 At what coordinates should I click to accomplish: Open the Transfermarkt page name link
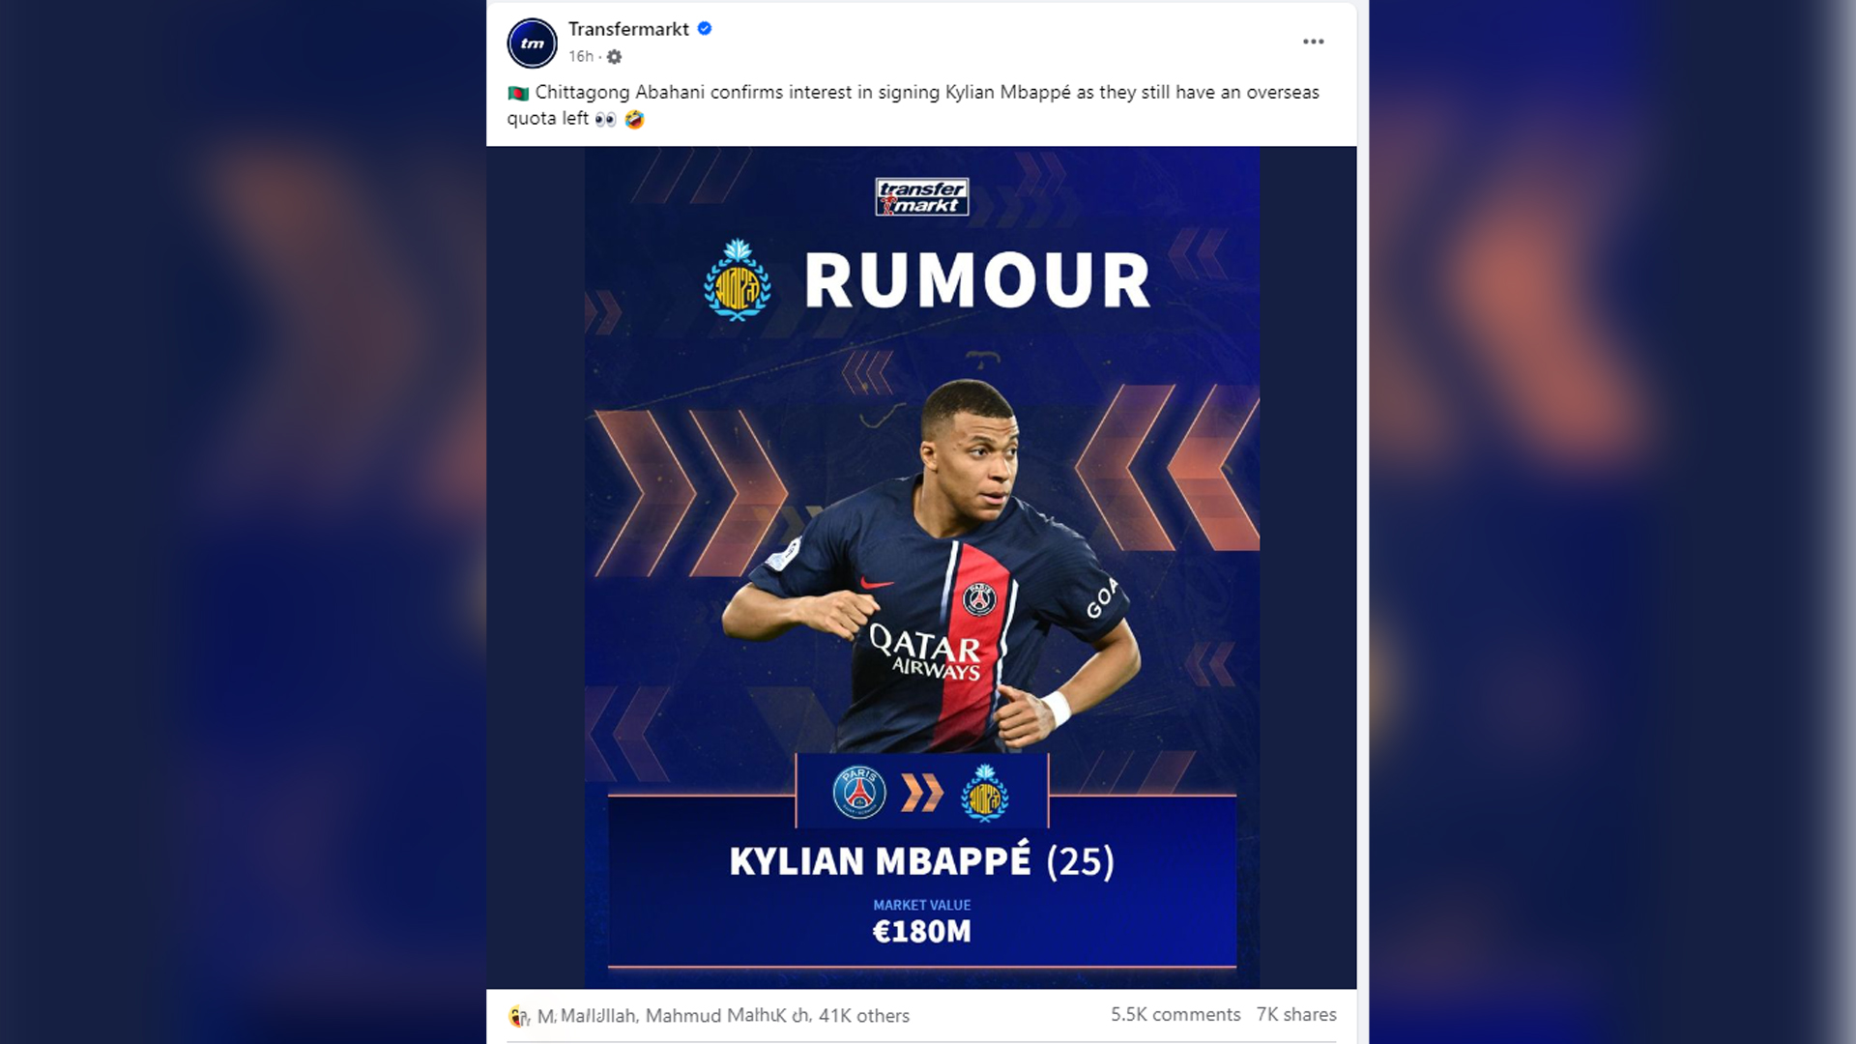coord(628,29)
